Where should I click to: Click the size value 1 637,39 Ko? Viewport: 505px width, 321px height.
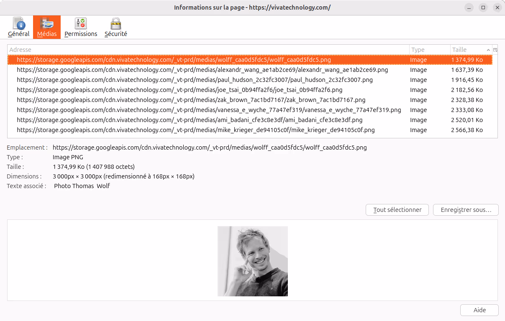click(x=467, y=70)
